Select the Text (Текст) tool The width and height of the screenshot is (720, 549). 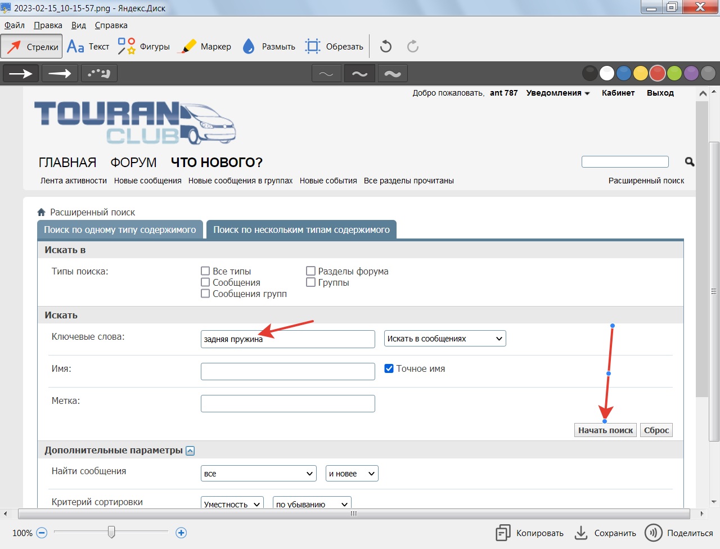coord(88,47)
